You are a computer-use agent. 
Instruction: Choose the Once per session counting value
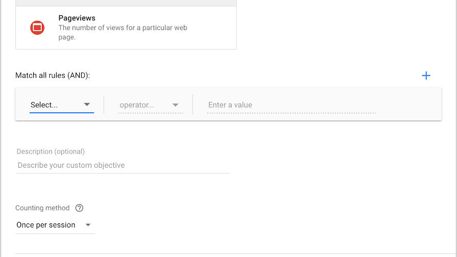(x=46, y=225)
